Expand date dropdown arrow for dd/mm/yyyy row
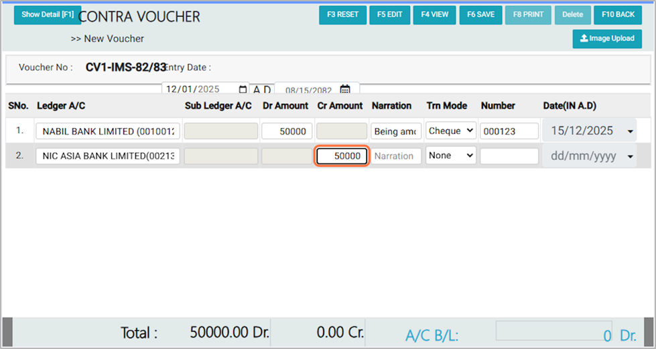This screenshot has width=656, height=349. point(630,157)
